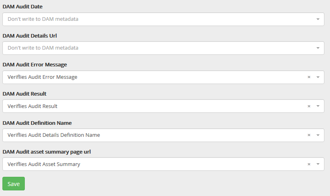
Task: Clear the Veriflies Audit Asset Summary selection
Action: pos(309,164)
